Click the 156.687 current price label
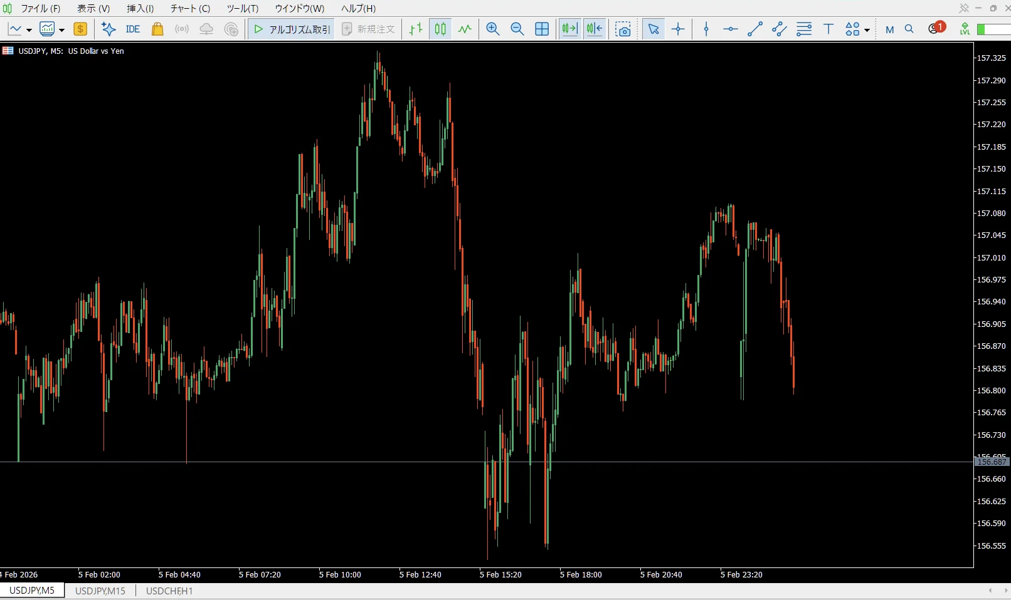 992,462
